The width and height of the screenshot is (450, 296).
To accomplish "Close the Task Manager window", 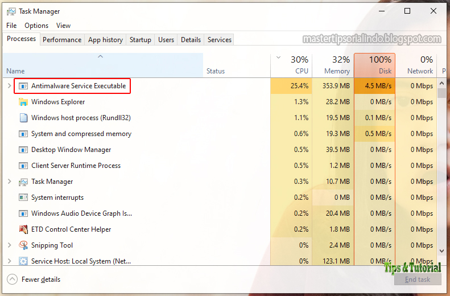I will click(x=434, y=11).
